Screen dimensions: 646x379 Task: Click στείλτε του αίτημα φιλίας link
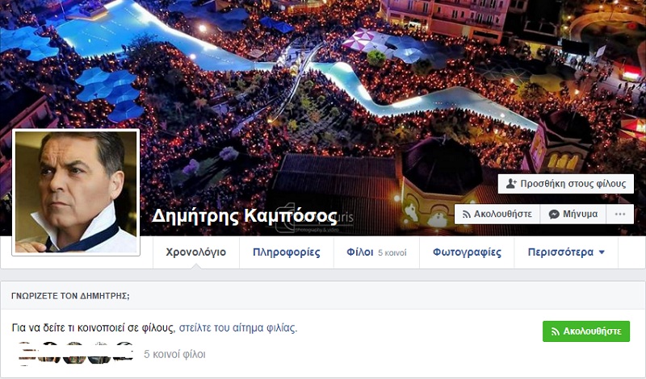click(x=237, y=328)
